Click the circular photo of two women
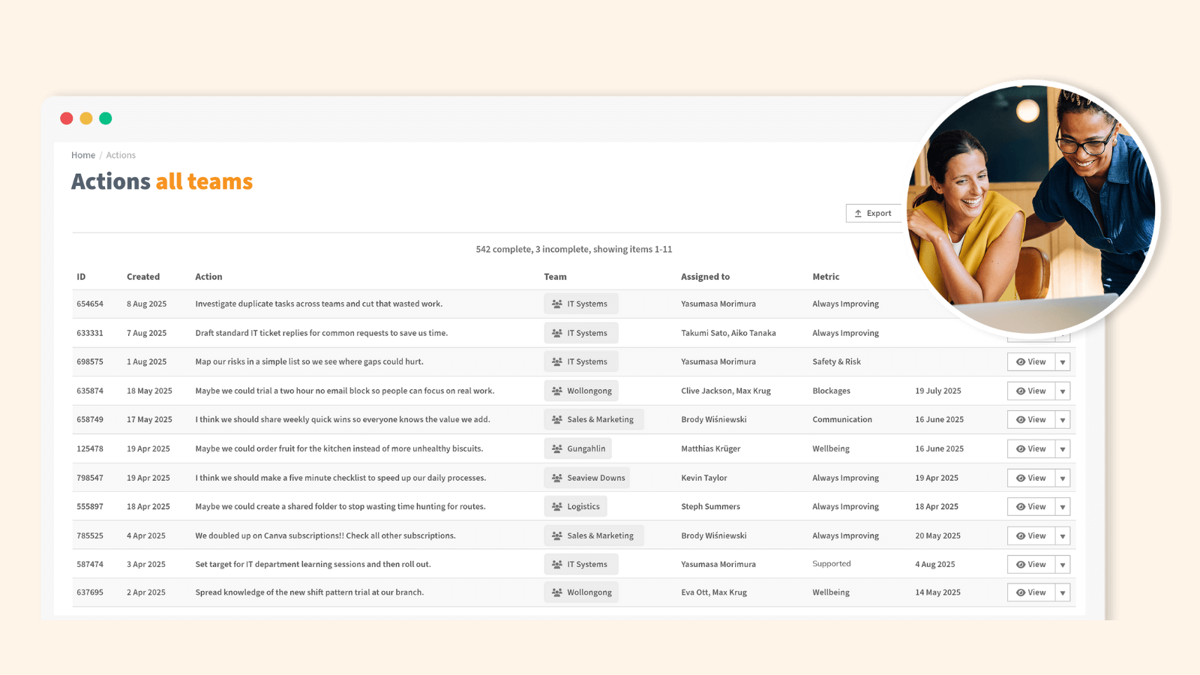1200x675 pixels. [1031, 208]
